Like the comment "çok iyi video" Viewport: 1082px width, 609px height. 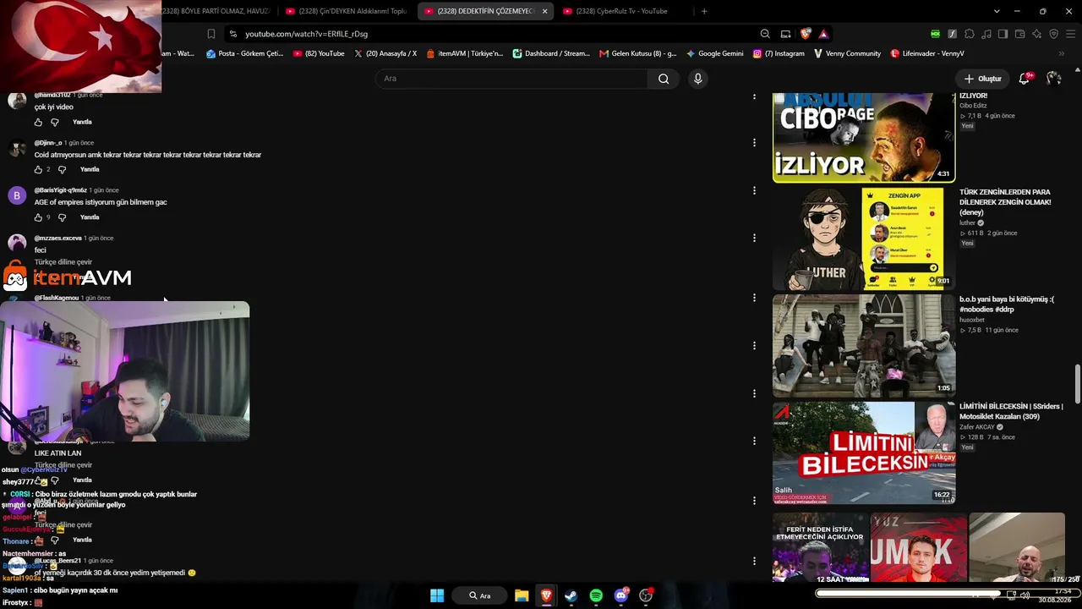(x=38, y=123)
